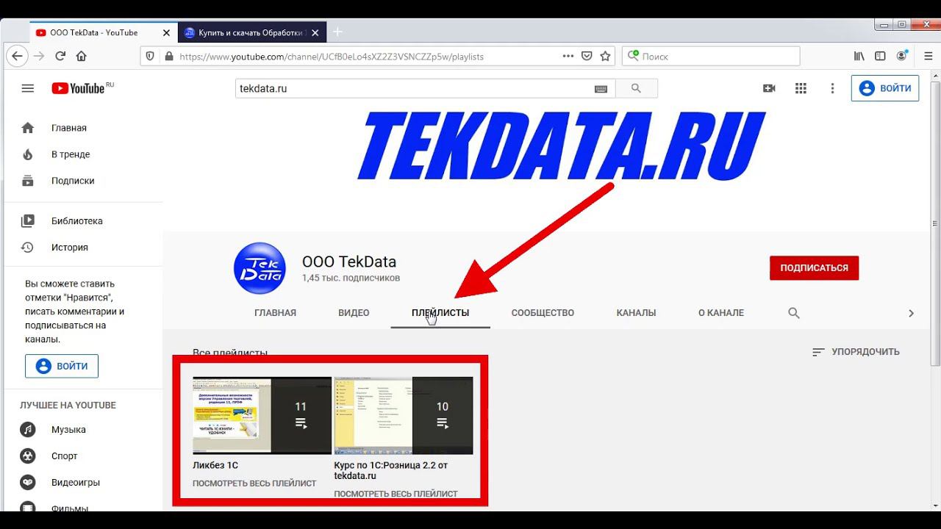
Task: Open the Firefox account icon
Action: 902,56
